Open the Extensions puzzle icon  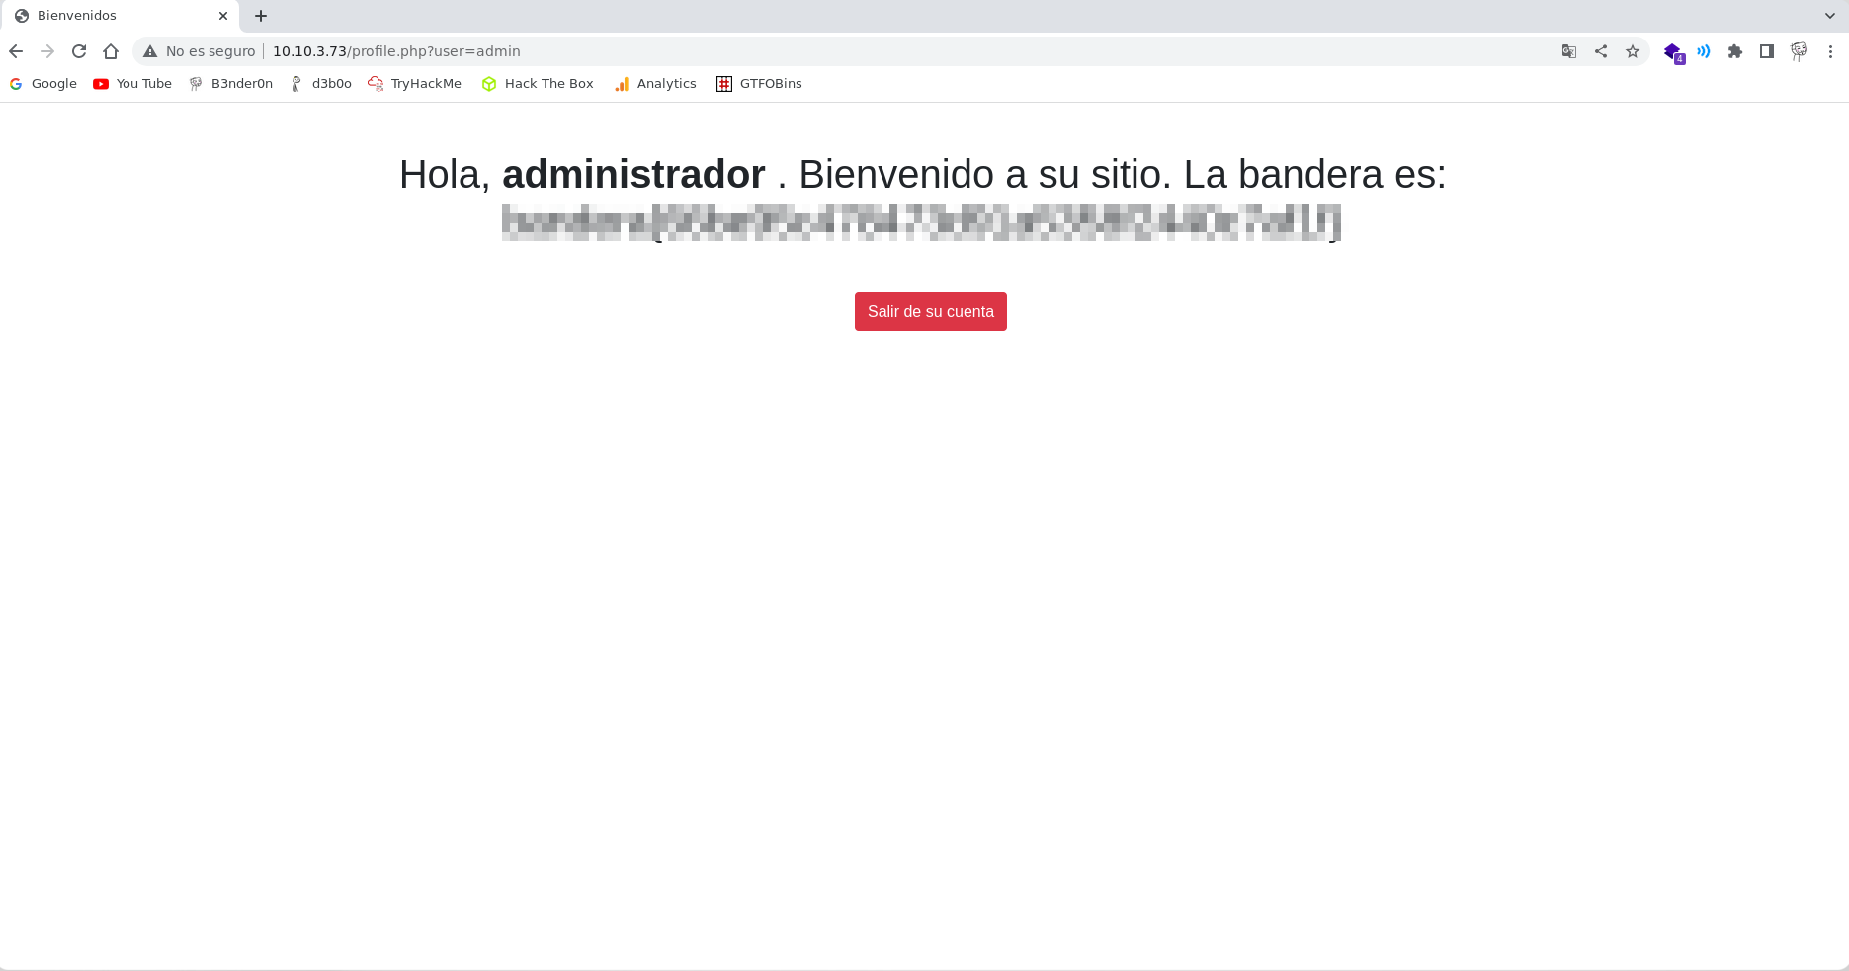pos(1735,51)
